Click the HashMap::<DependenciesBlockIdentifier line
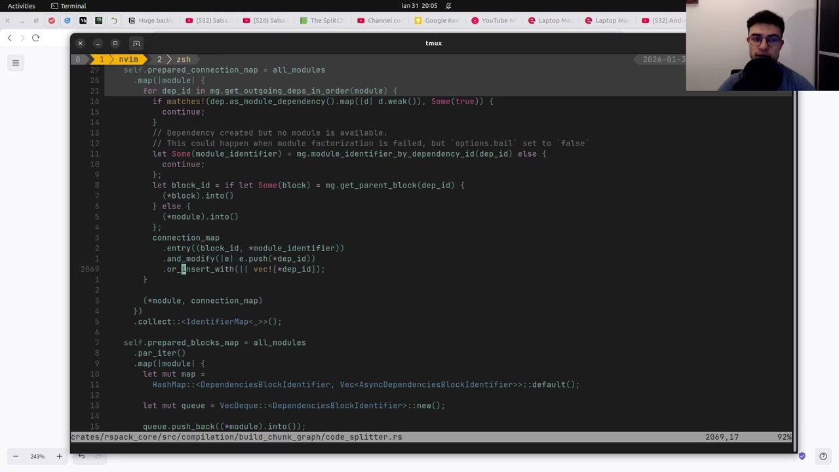839x472 pixels. 366,385
